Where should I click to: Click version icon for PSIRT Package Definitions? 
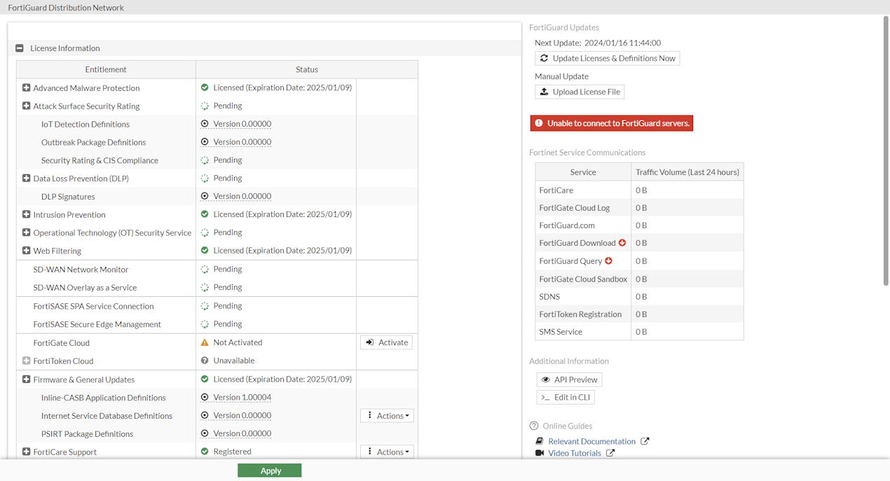point(205,433)
